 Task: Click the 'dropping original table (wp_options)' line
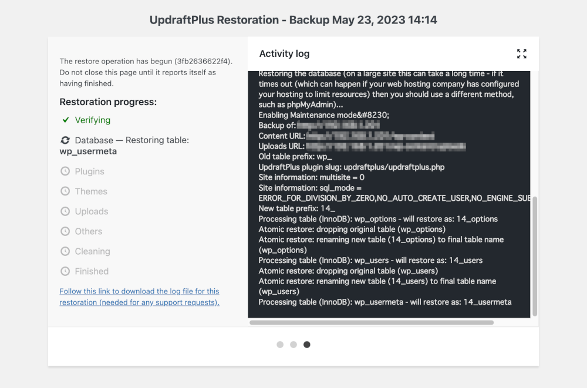tap(352, 229)
